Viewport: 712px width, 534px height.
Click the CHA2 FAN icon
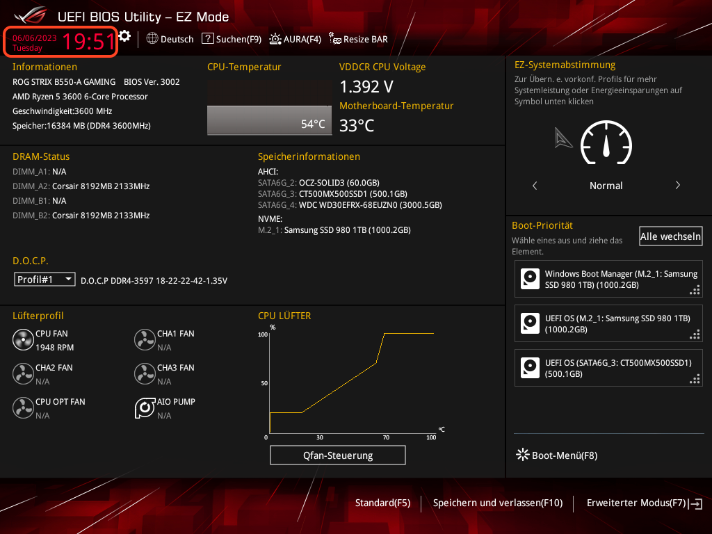coord(23,373)
